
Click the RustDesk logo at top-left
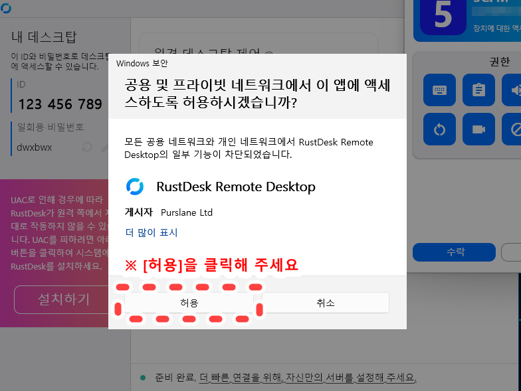tap(5, 7)
